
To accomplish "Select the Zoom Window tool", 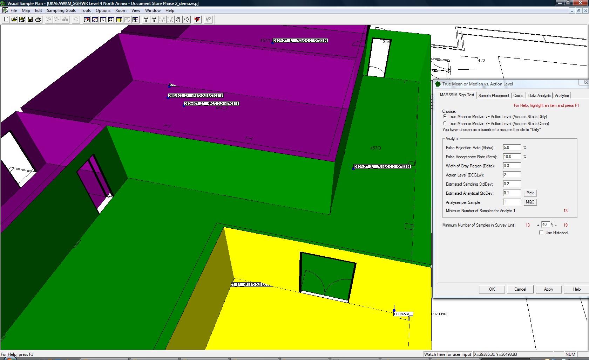I will [x=162, y=20].
